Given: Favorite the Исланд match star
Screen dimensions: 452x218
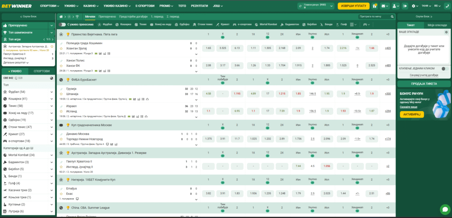Looking at the screenshot, I should [61, 111].
